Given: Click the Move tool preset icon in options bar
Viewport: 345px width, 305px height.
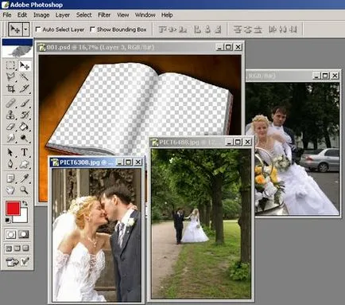Looking at the screenshot, I should point(15,29).
